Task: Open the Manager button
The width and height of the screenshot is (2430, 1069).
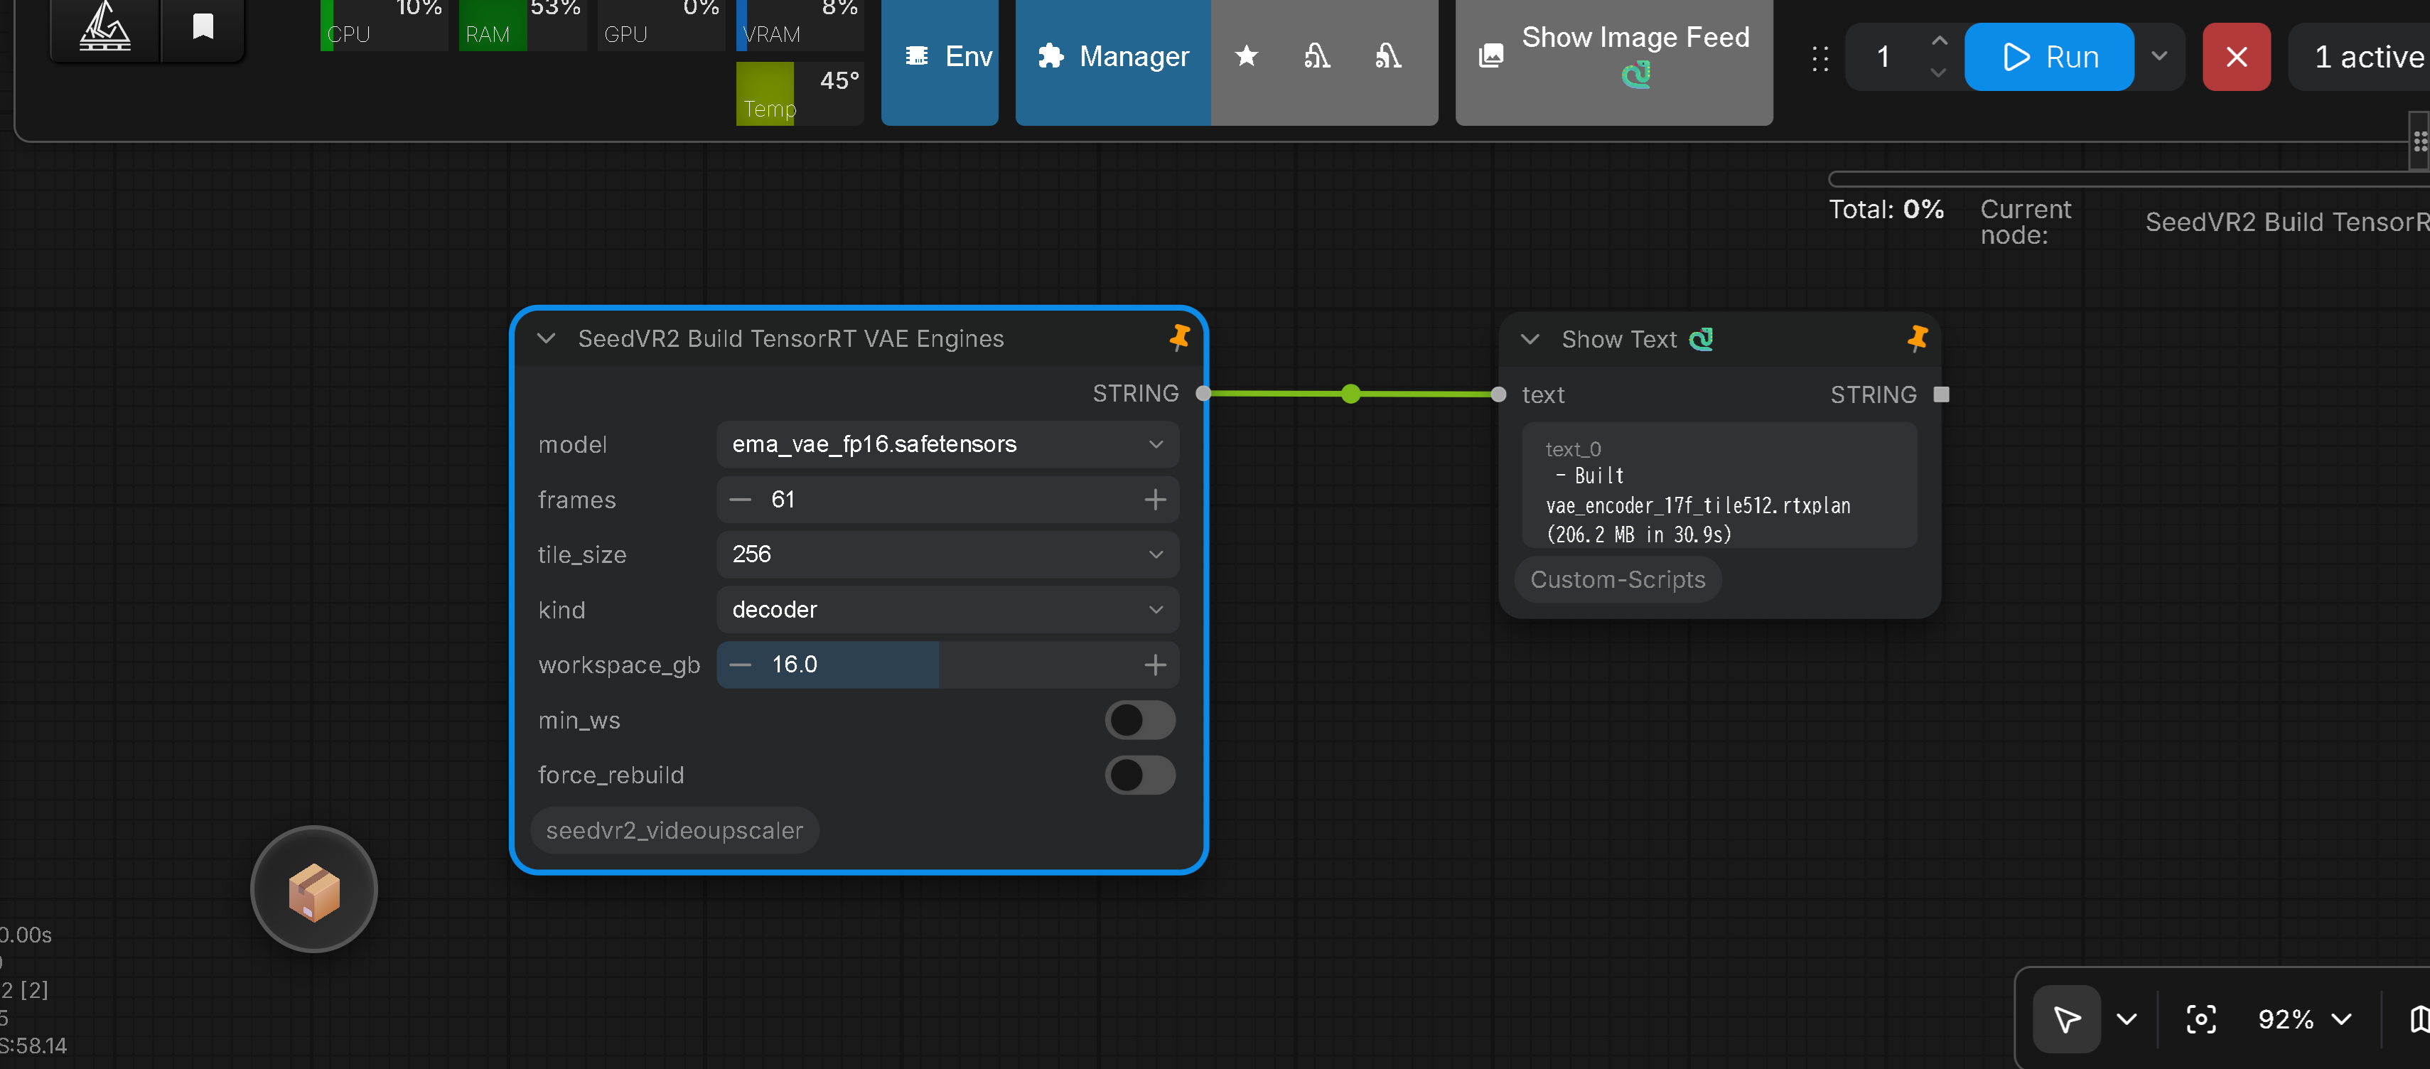Action: click(x=1113, y=58)
